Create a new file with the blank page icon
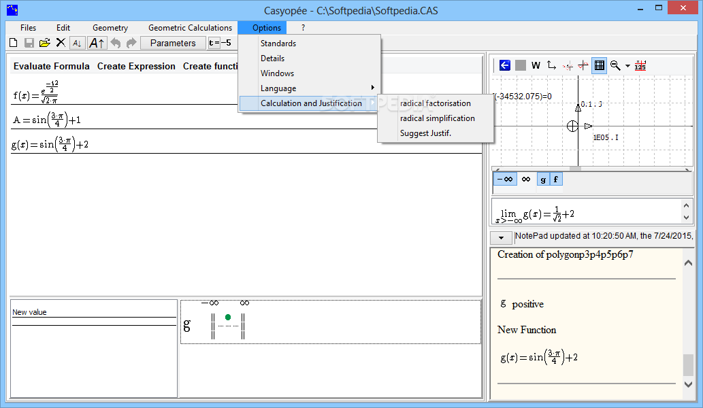 coord(14,43)
